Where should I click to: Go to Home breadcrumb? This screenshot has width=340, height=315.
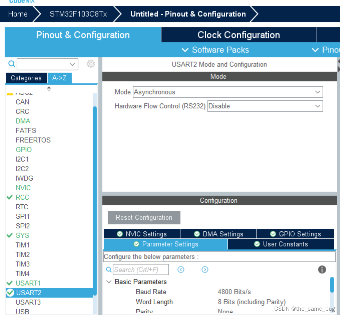[18, 14]
